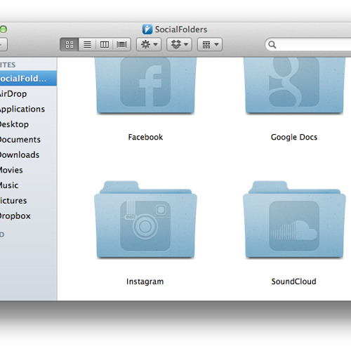351x351 pixels.
Task: Select SocialFolders in the sidebar
Action: 28,79
